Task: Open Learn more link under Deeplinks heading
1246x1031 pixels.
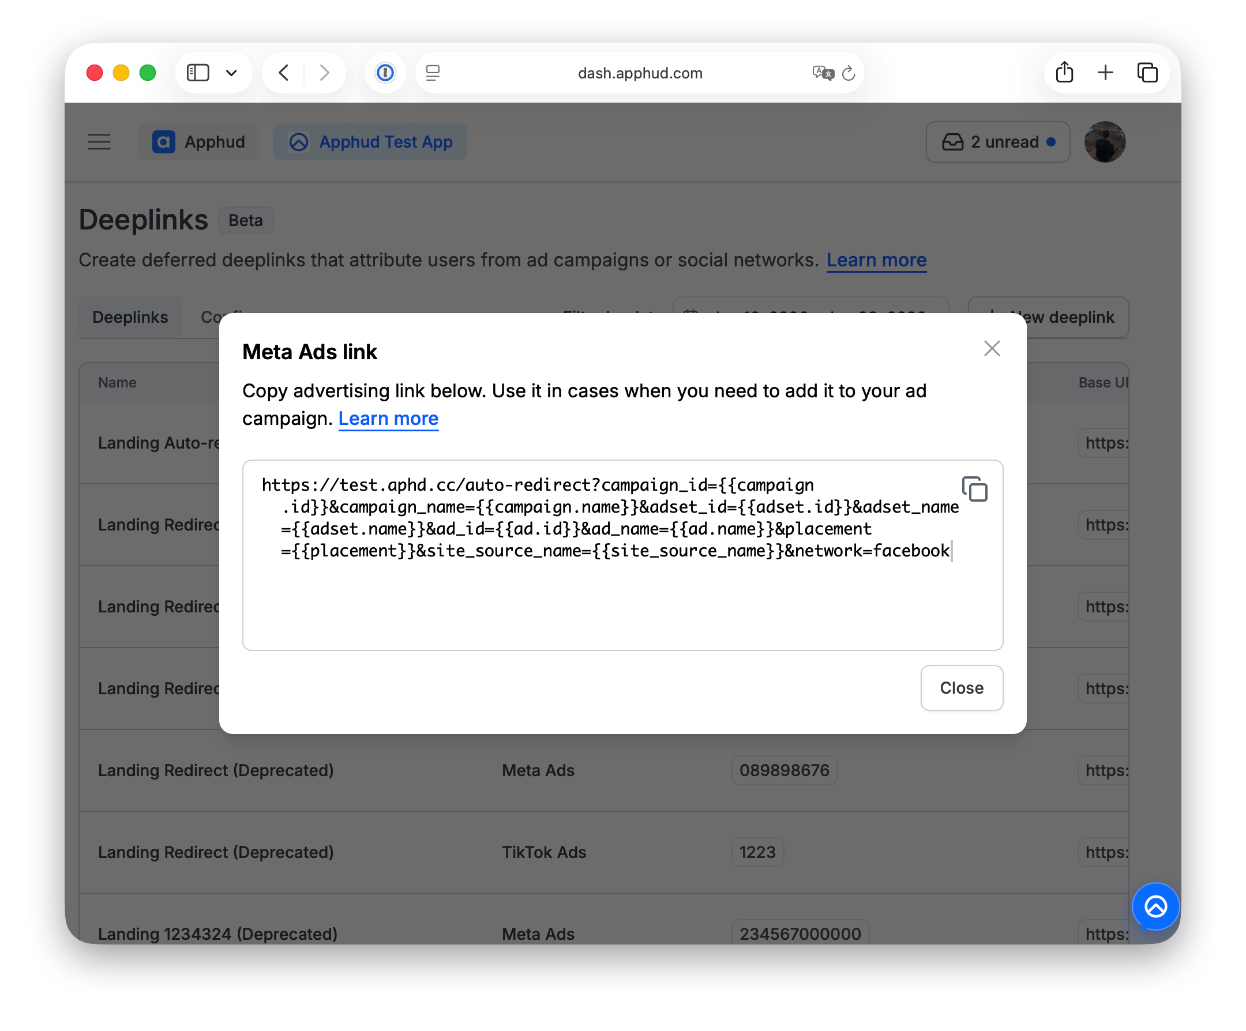Action: click(876, 260)
